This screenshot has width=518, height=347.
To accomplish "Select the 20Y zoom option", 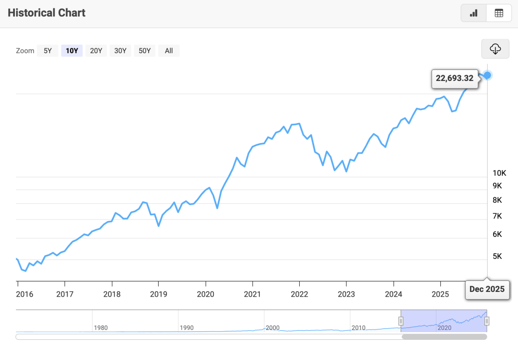I will [96, 51].
